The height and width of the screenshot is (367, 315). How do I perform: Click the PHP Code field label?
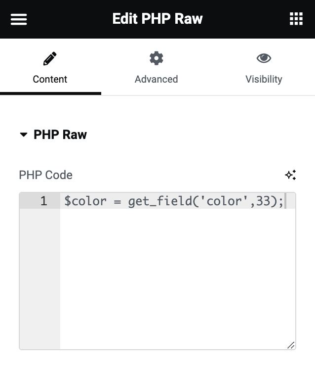[x=45, y=175]
